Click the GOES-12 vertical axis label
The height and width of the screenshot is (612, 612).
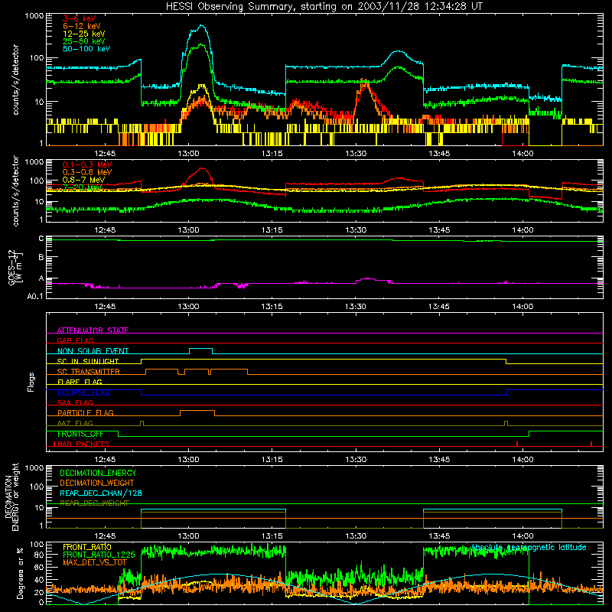point(15,267)
